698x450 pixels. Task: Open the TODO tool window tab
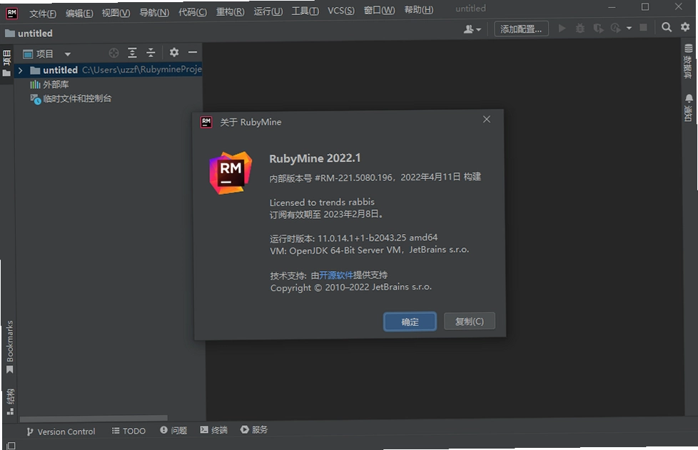128,431
